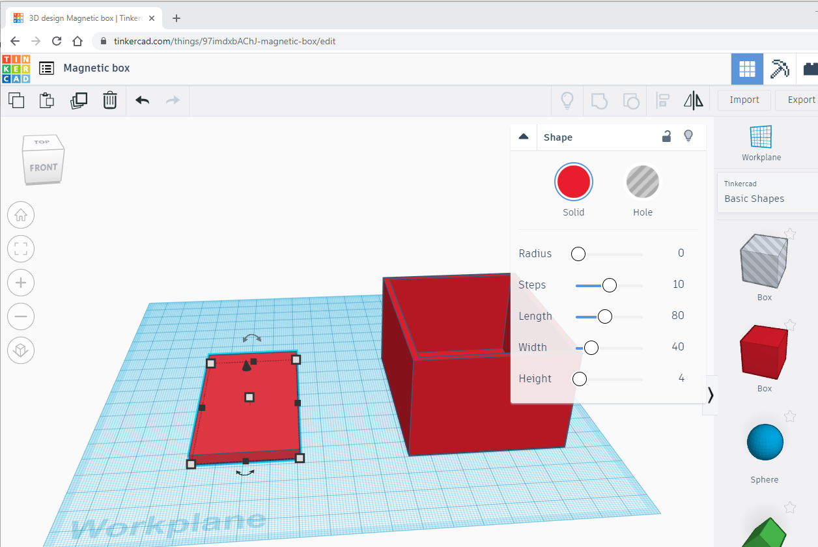Click the FRONT face of view cube
The width and height of the screenshot is (818, 547).
click(x=43, y=167)
